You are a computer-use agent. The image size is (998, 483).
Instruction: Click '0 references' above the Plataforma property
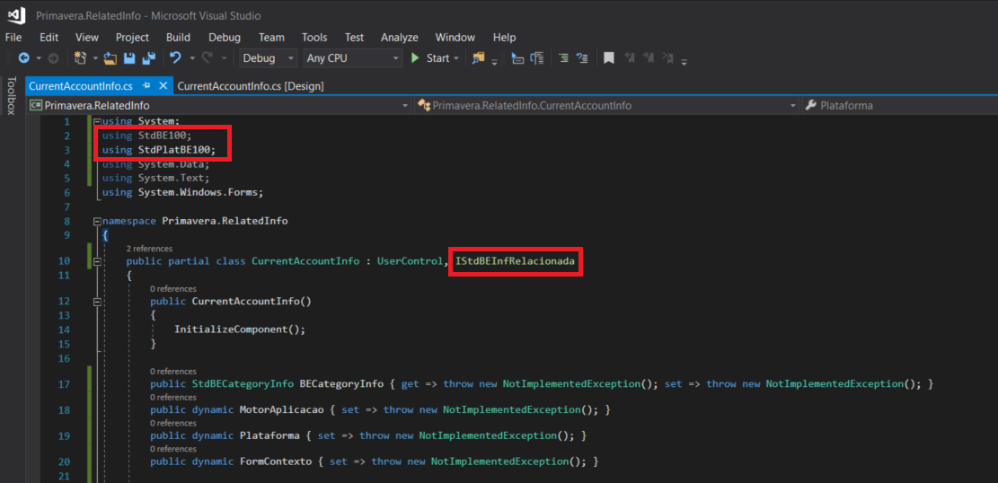click(x=173, y=423)
